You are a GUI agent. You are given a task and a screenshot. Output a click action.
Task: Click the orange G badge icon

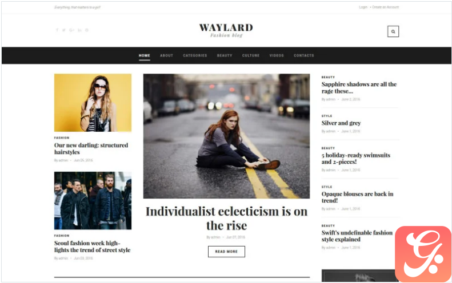point(423,254)
